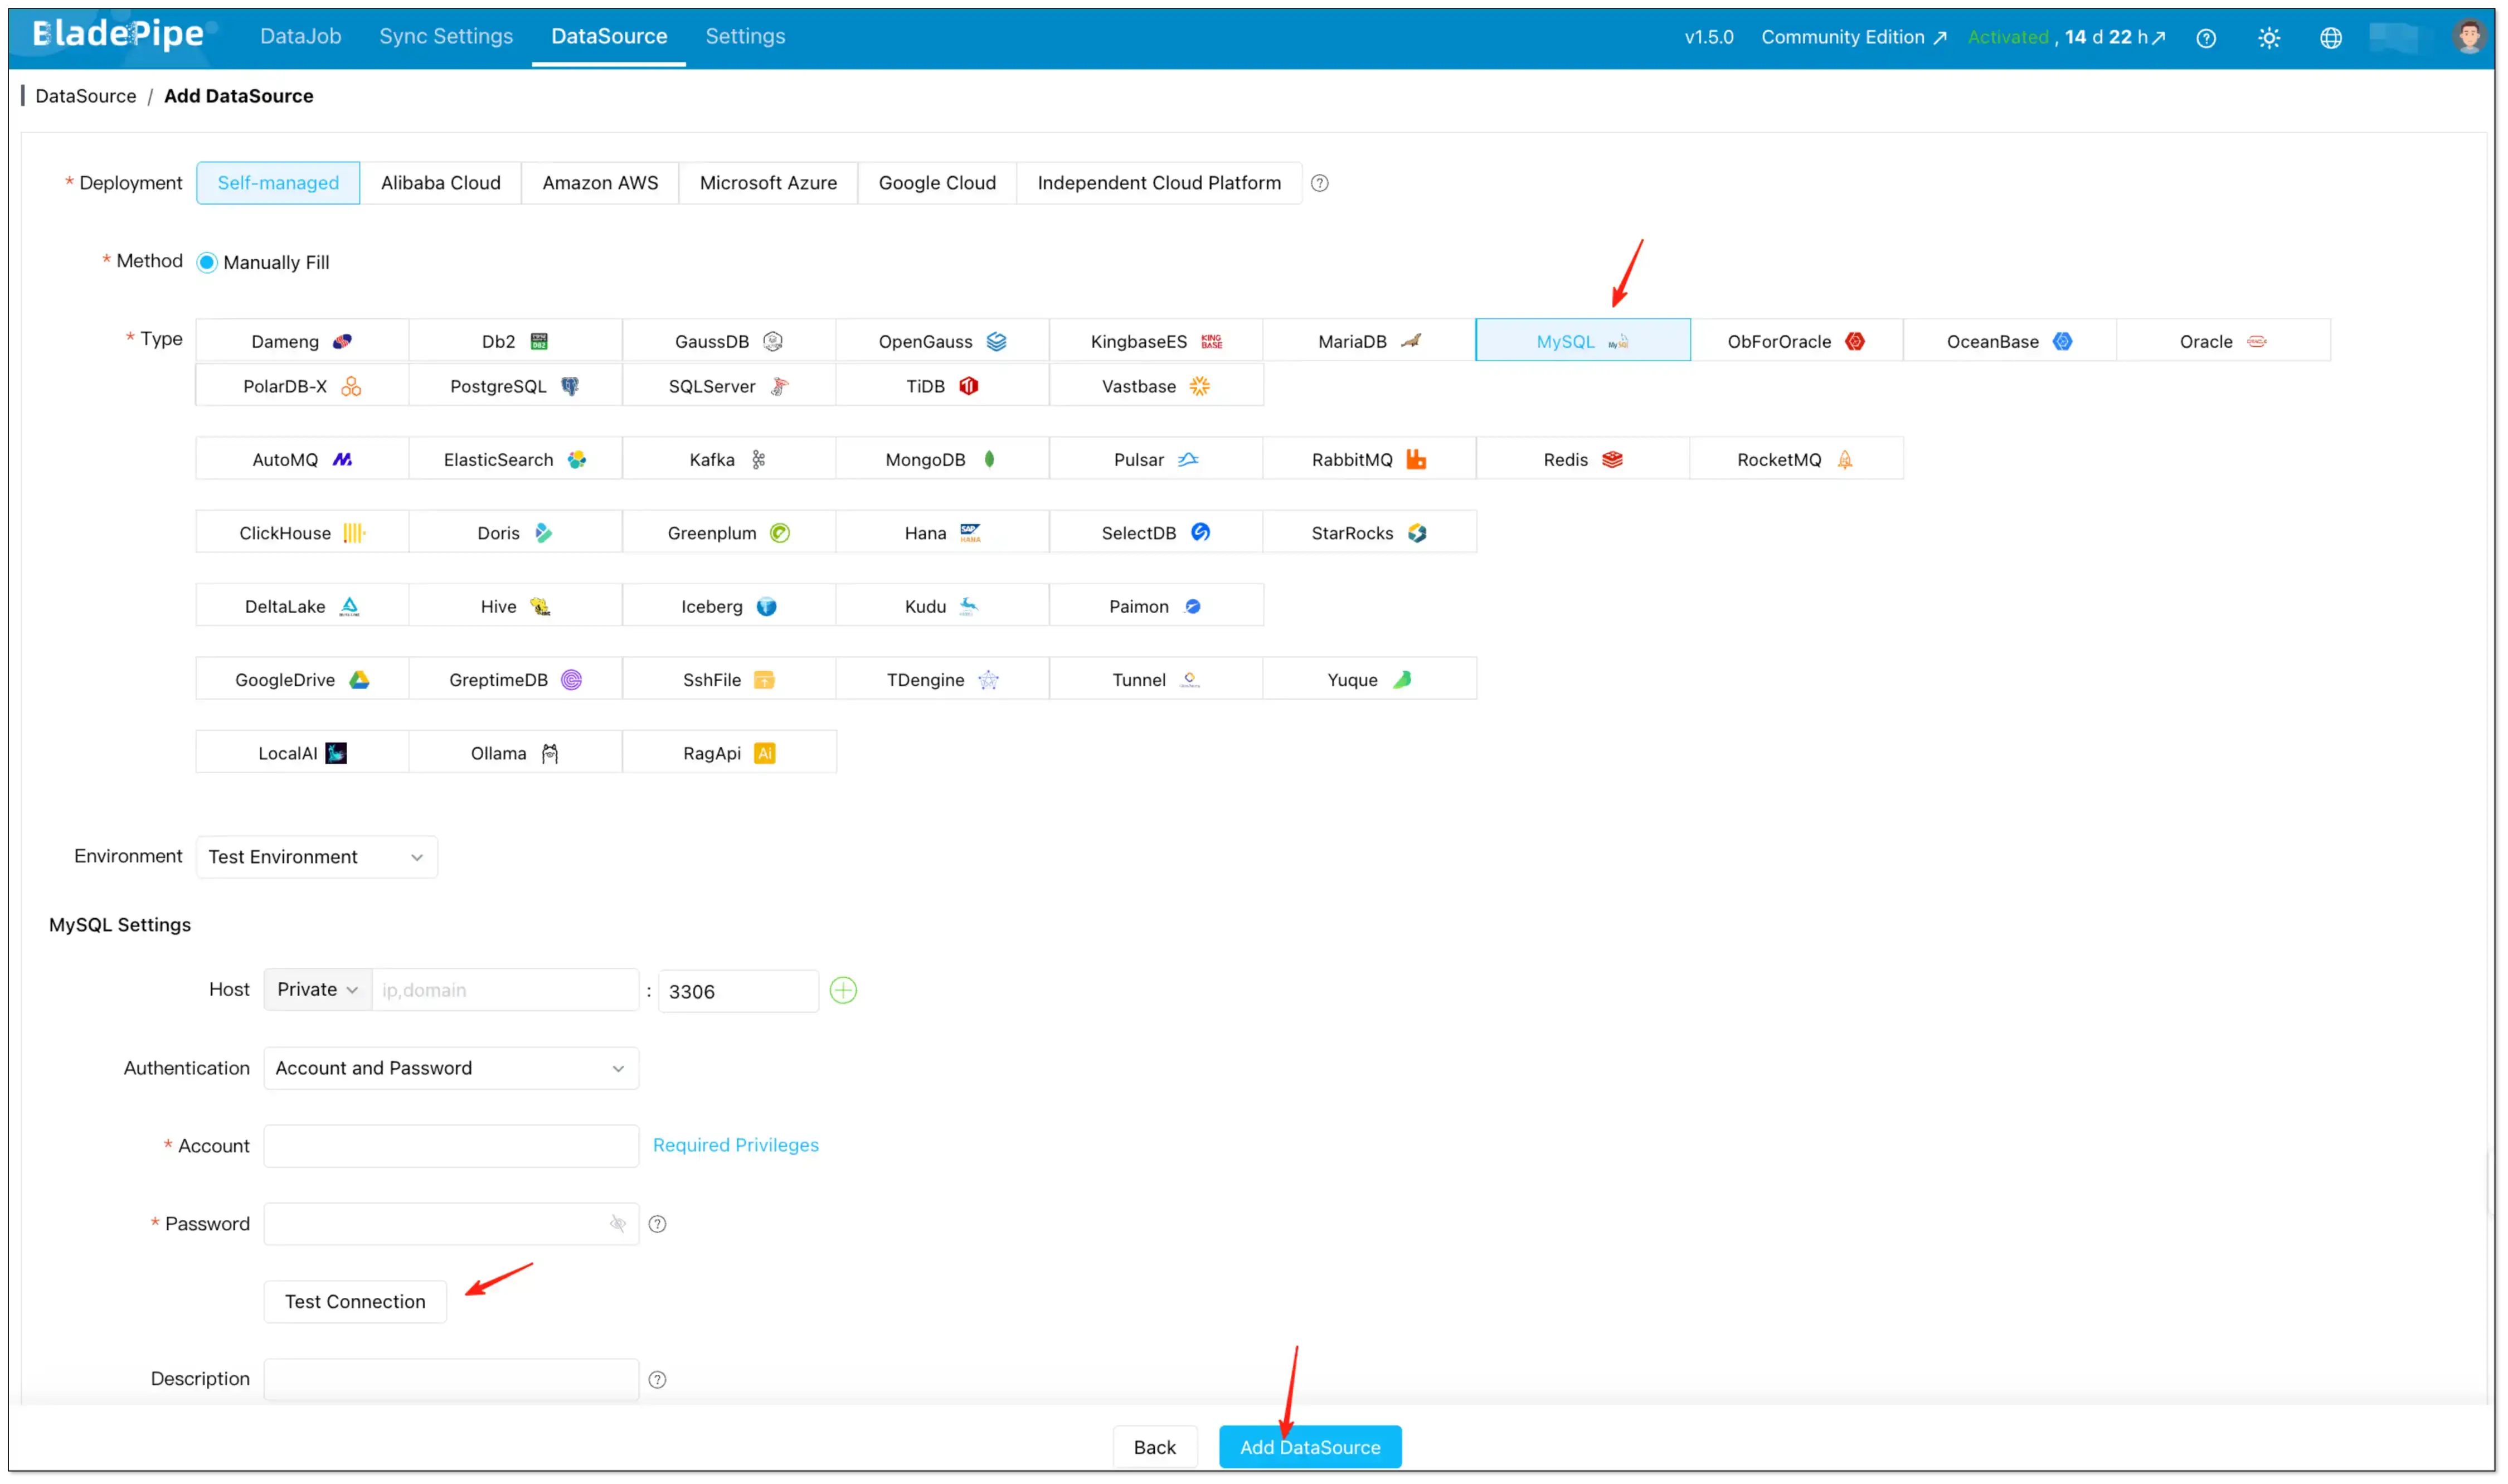Click the Back button
This screenshot has height=1484, width=2508.
(1155, 1448)
